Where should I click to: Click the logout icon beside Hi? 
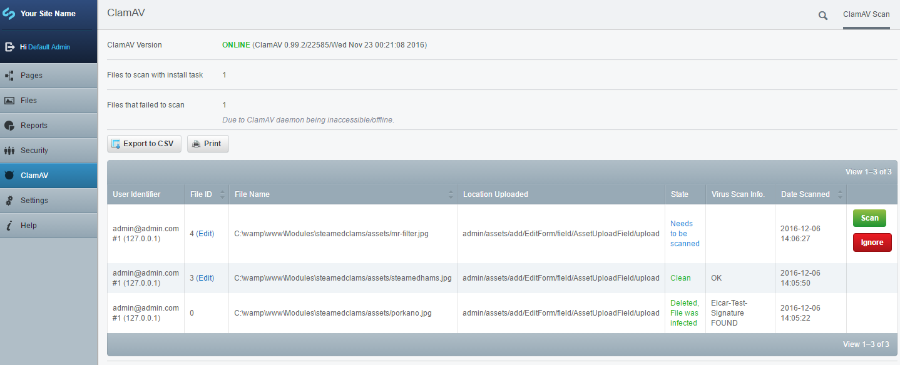10,47
